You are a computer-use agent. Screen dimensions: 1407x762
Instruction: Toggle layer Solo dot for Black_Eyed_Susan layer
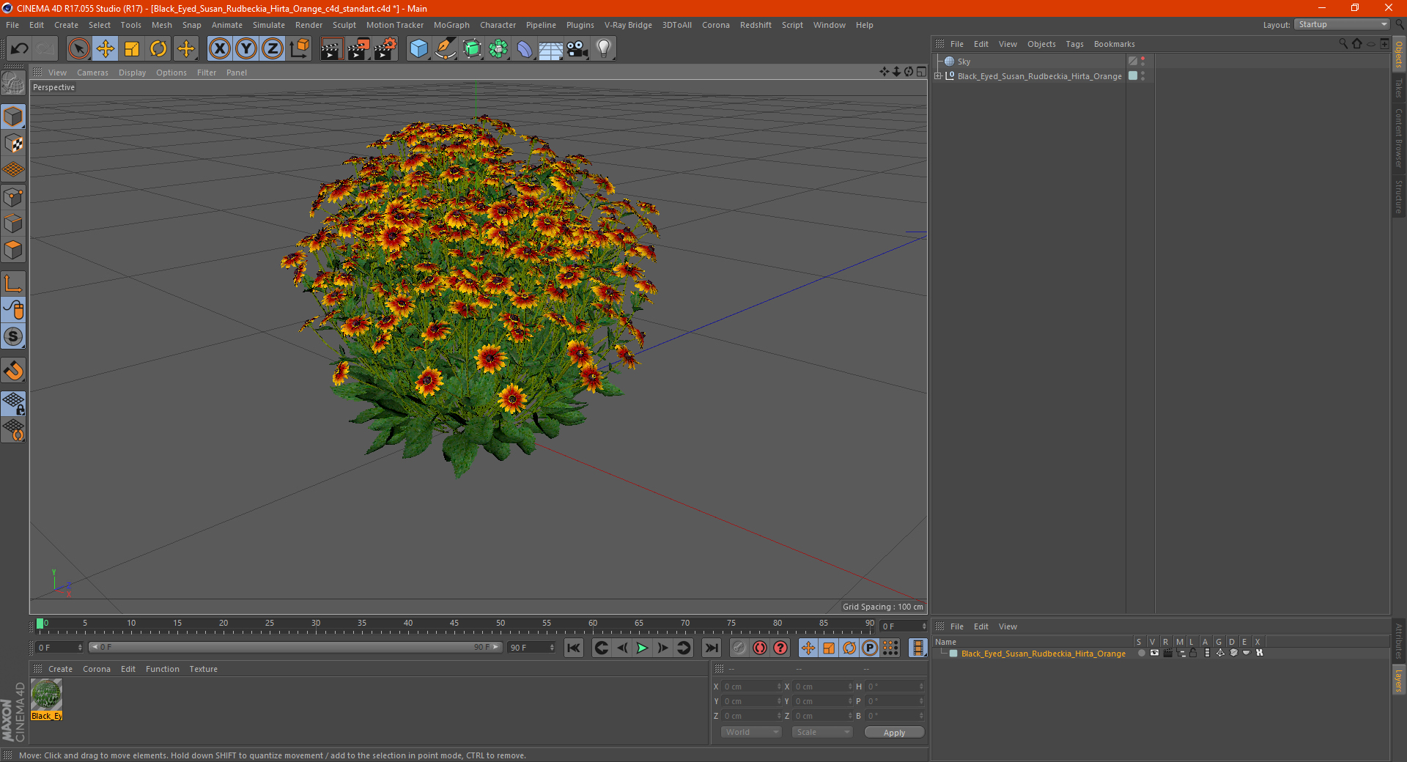(1141, 653)
